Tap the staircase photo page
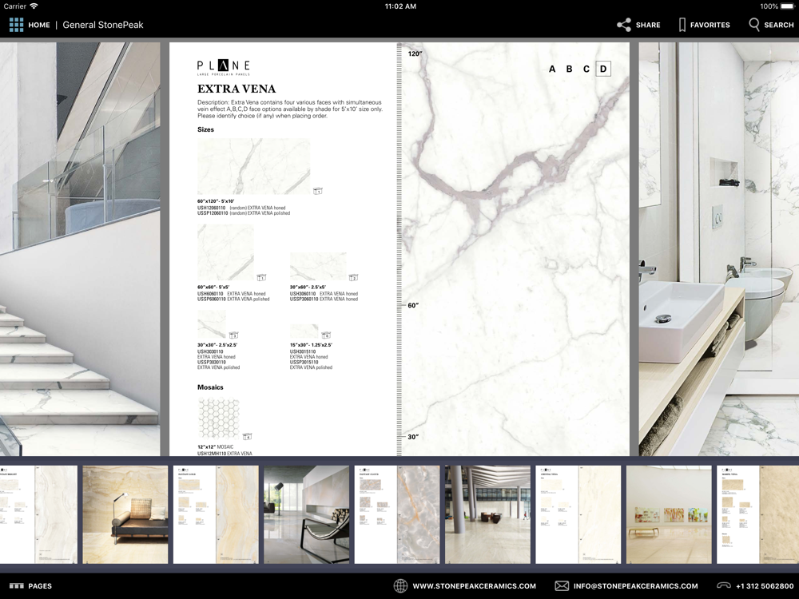Screen dimensions: 799x599 coord(80,249)
